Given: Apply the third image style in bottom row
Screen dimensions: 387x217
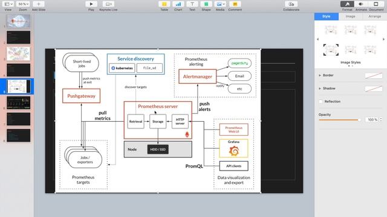Looking at the screenshot, I should click(x=370, y=49).
